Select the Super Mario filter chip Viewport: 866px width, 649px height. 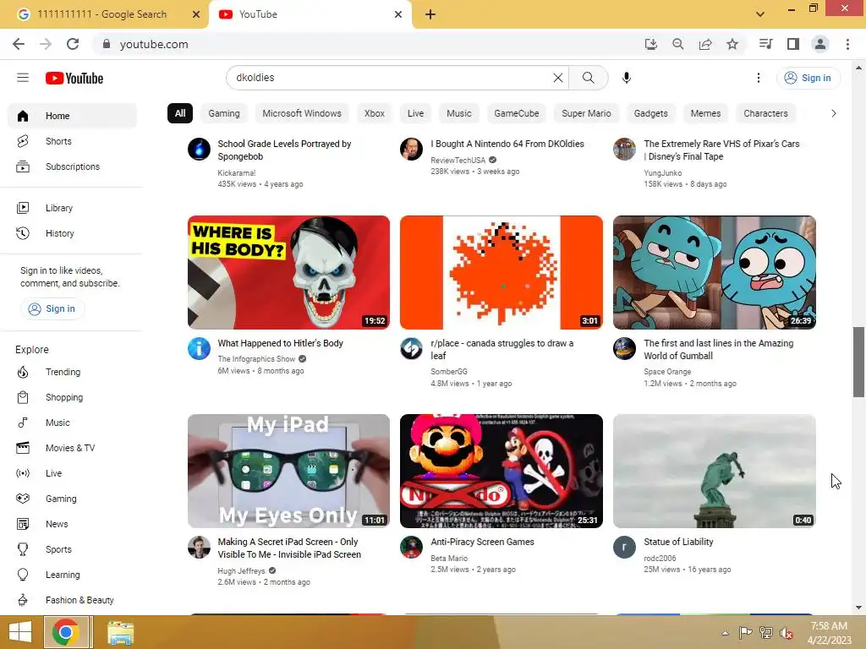coord(586,113)
